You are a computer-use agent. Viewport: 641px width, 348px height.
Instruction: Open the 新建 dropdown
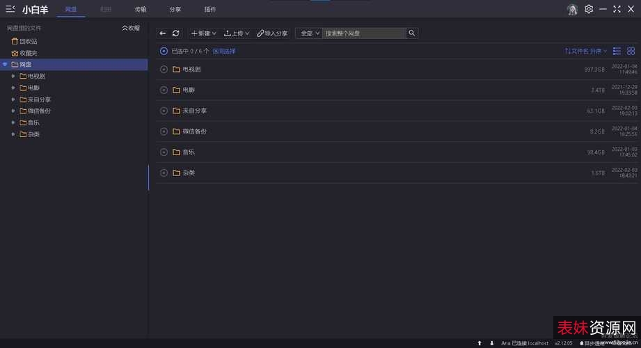coord(204,33)
